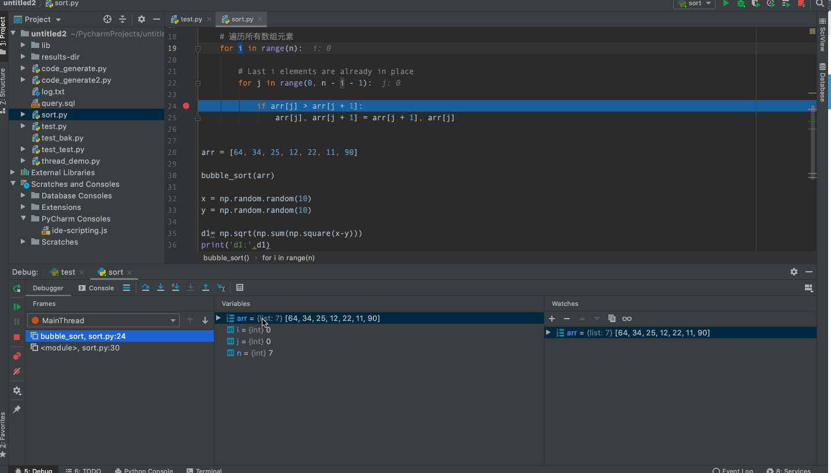Duplicate the watch via copy icon
This screenshot has width=831, height=473.
coord(612,319)
